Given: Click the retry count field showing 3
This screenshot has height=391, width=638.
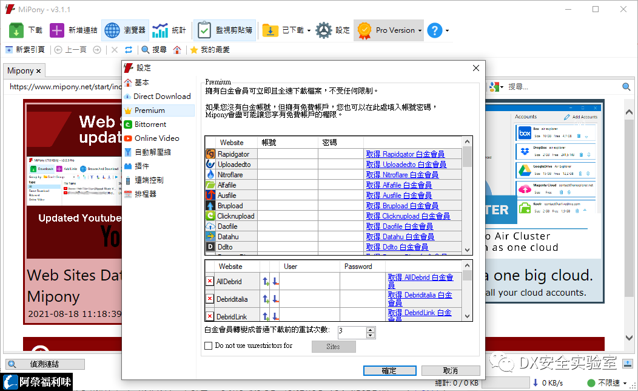Looking at the screenshot, I should pos(352,332).
